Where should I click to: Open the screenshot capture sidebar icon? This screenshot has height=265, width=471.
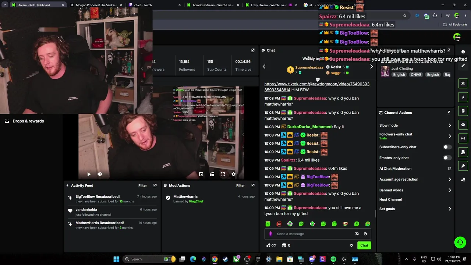(463, 84)
